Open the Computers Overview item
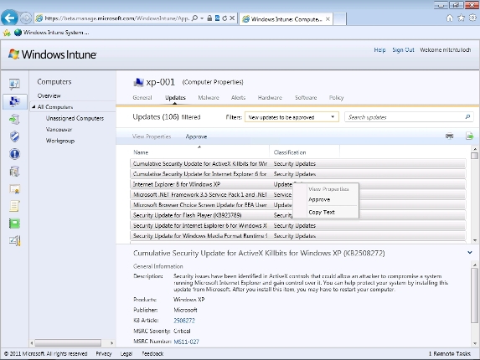This screenshot has width=480, height=360. coord(49,95)
